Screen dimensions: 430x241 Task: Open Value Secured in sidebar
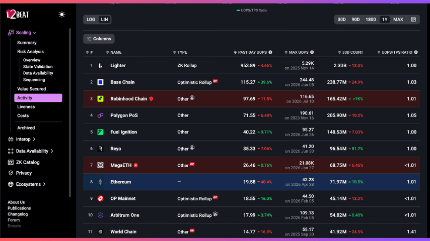pyautogui.click(x=32, y=89)
